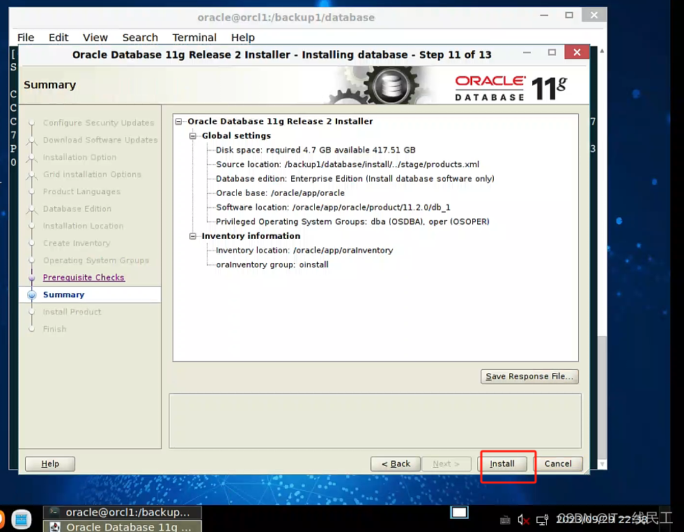Collapse the Inventory information section

193,235
